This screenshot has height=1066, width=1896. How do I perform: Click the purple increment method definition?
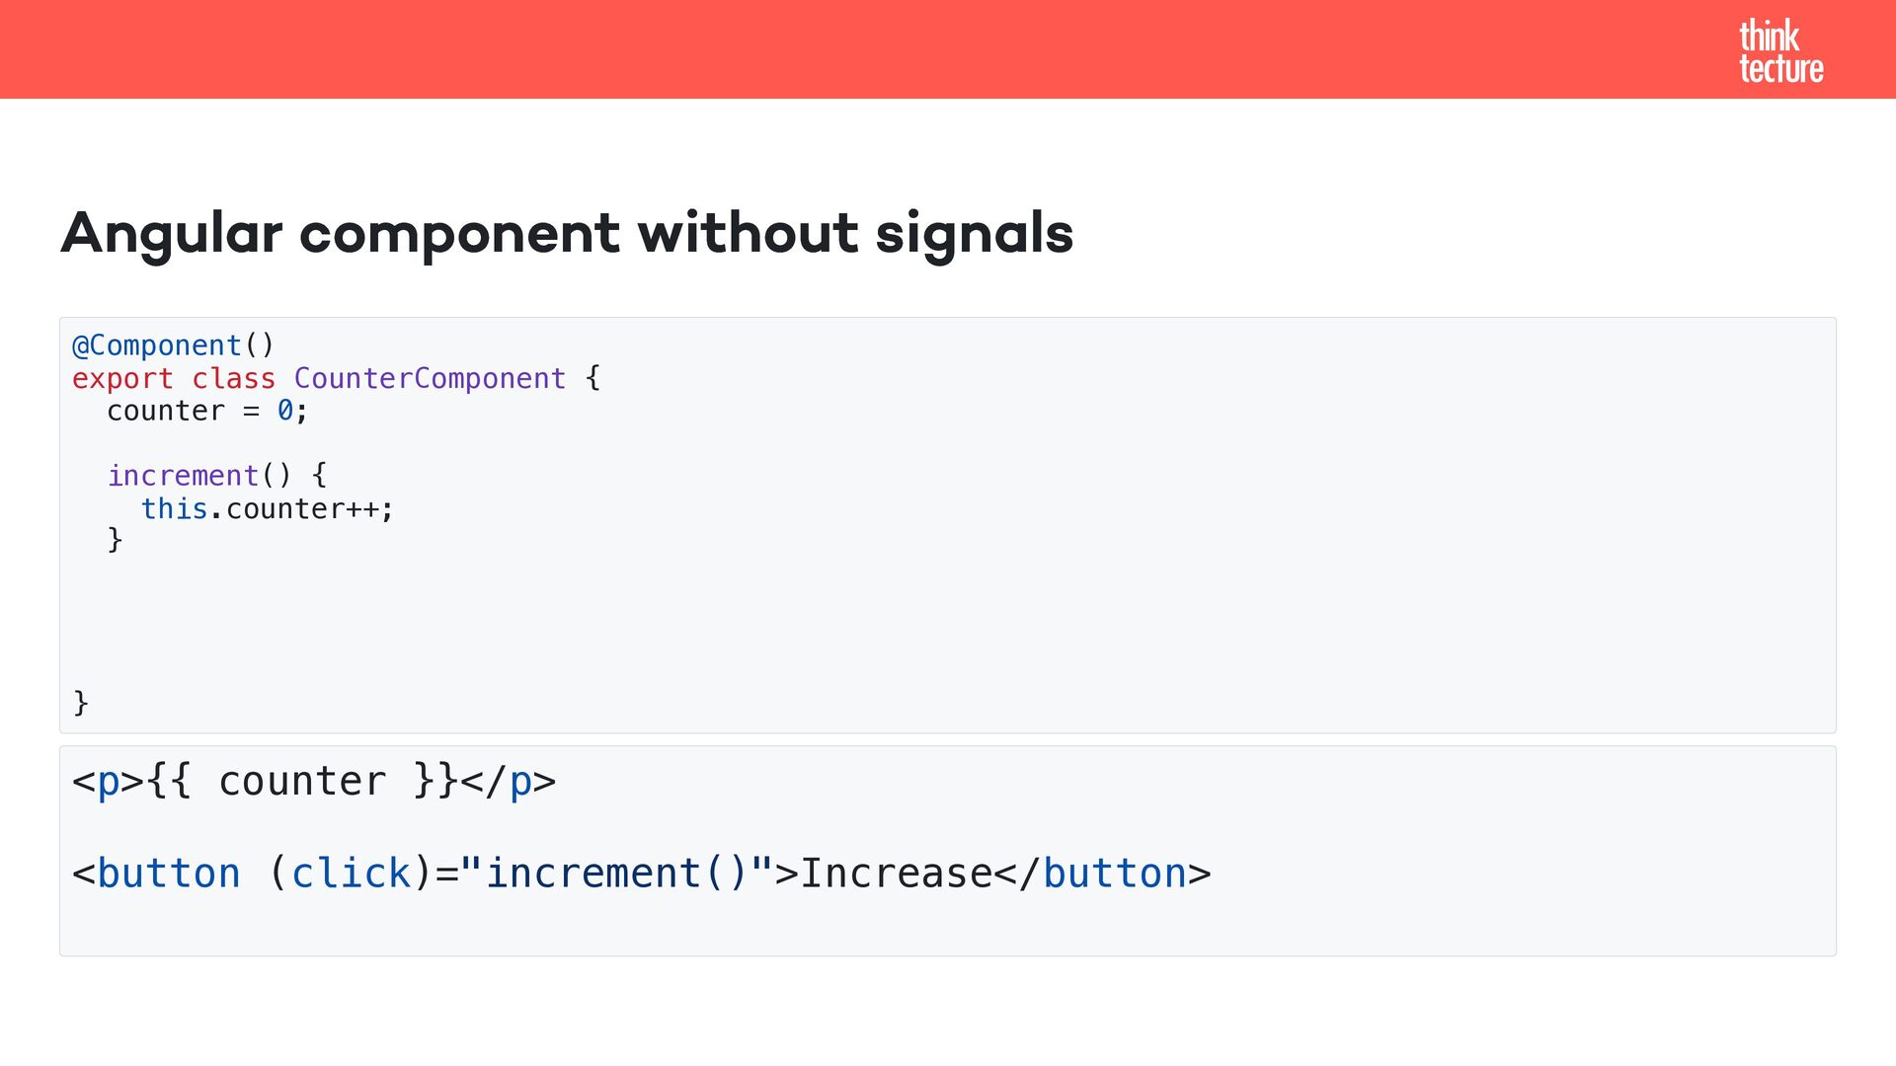click(183, 476)
